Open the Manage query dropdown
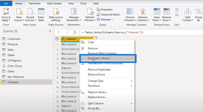 [105, 20]
